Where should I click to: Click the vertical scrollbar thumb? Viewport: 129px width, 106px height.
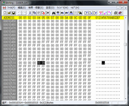(126, 44)
